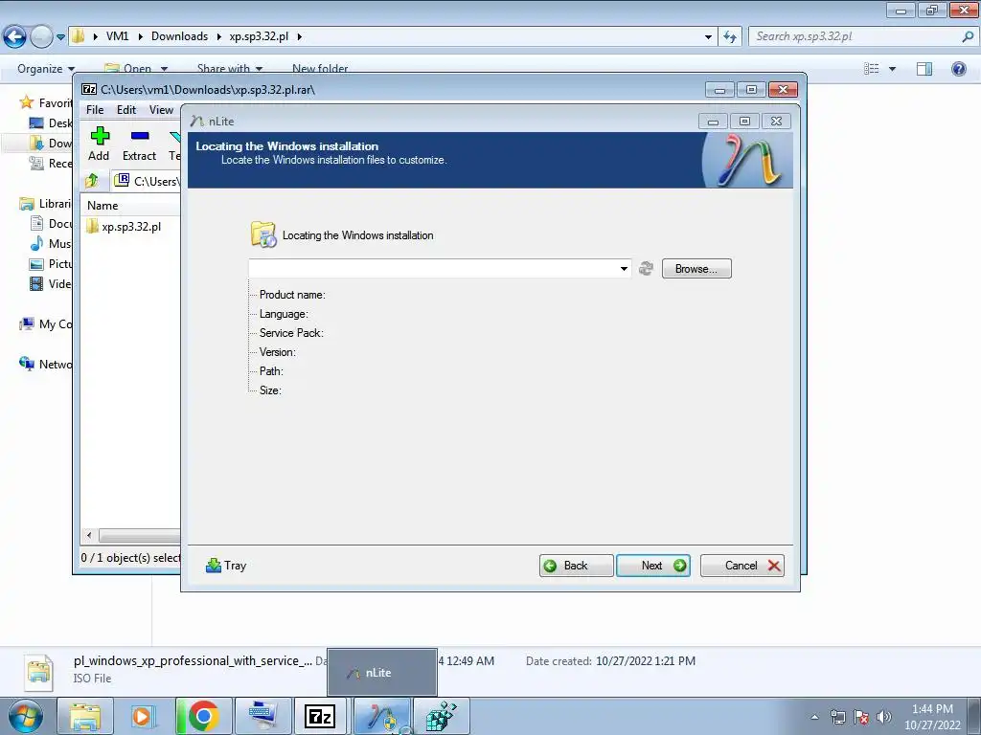
Task: Open Explorer help via the question mark icon
Action: pos(958,69)
